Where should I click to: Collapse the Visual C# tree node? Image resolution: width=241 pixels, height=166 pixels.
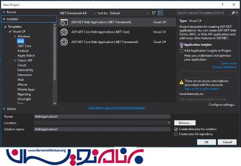pyautogui.click(x=10, y=31)
